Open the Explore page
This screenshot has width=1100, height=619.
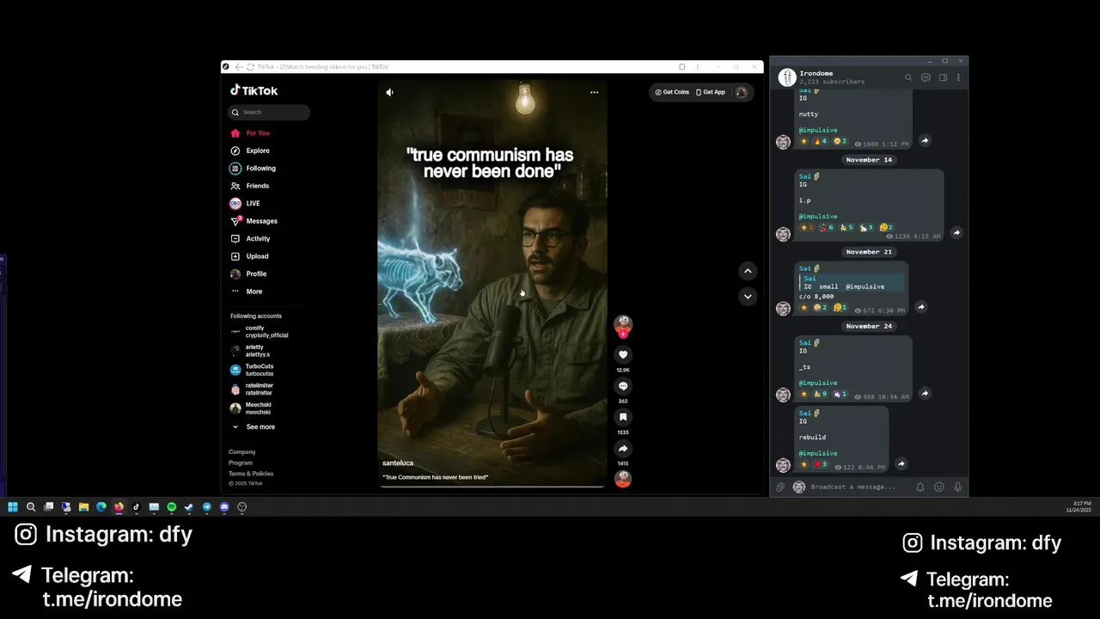coord(250,150)
